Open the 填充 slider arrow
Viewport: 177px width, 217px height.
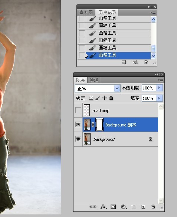click(159, 98)
